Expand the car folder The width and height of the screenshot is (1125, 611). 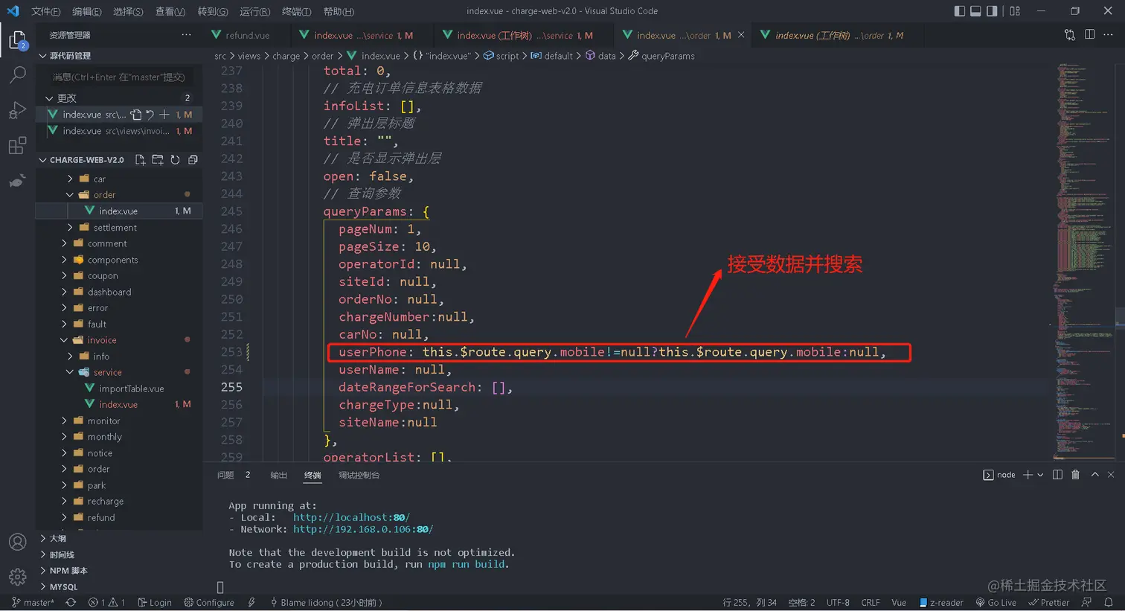coord(70,179)
